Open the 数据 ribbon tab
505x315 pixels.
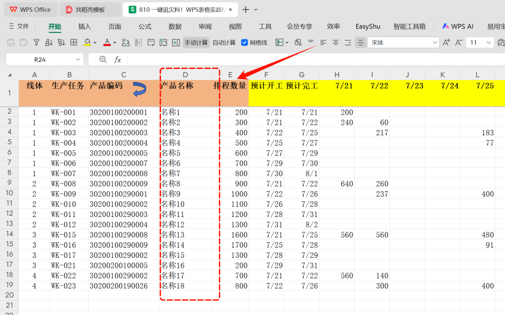(175, 27)
